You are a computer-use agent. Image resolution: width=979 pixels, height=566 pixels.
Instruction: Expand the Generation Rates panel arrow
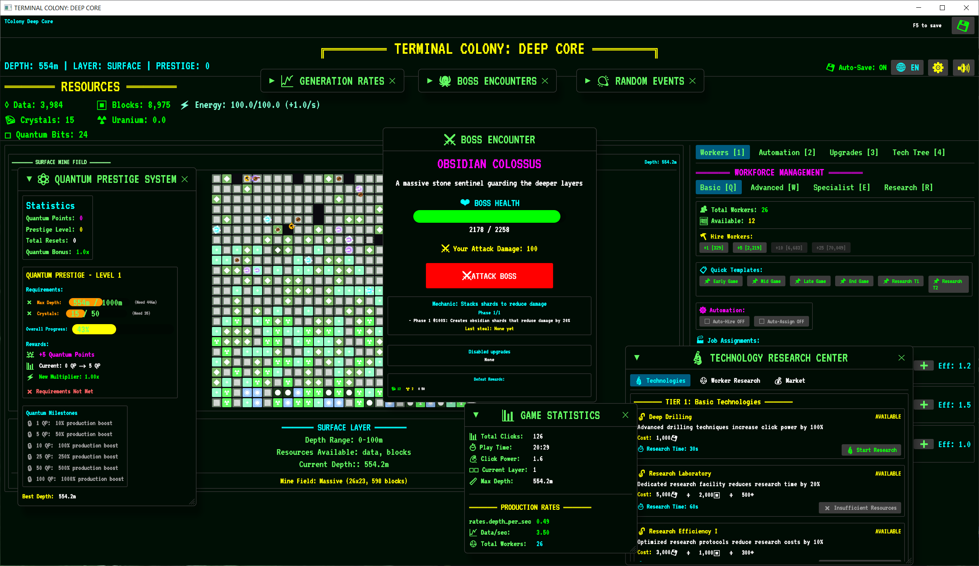point(272,81)
